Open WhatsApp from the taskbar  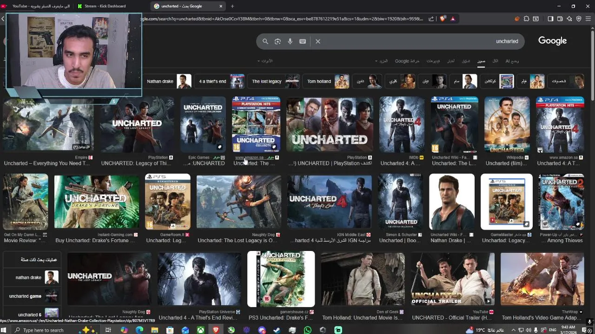pyautogui.click(x=308, y=330)
